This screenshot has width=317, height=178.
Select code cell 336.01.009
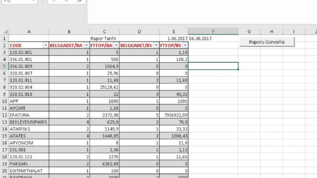coord(29,66)
